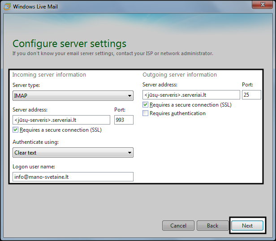
Task: Close the Windows Live Mail dialog
Action: click(x=263, y=5)
